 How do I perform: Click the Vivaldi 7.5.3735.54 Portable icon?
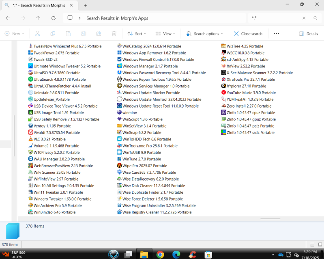(30, 132)
